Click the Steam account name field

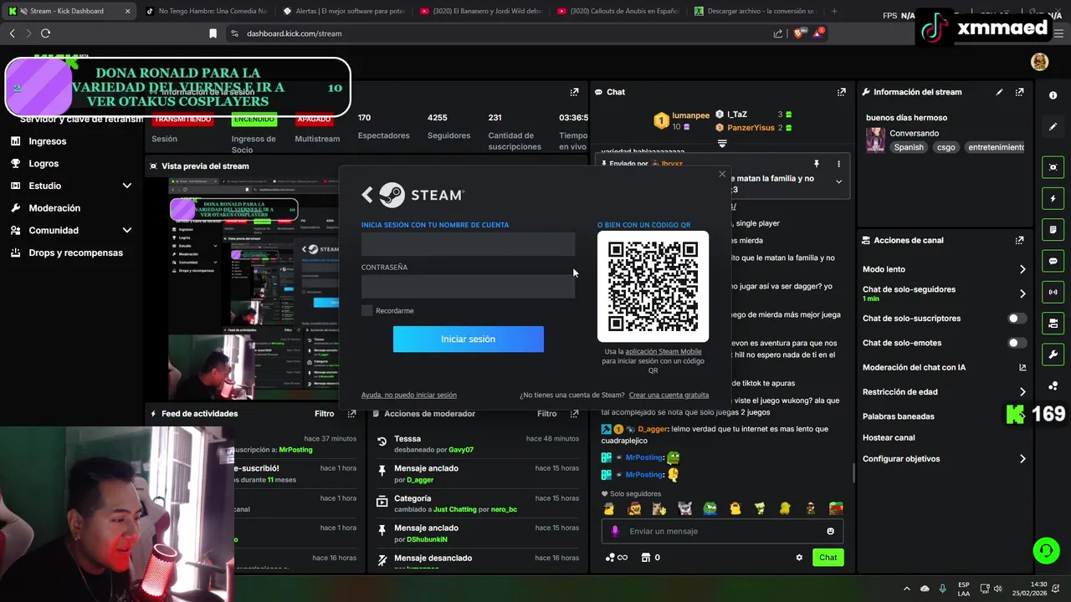click(x=468, y=244)
